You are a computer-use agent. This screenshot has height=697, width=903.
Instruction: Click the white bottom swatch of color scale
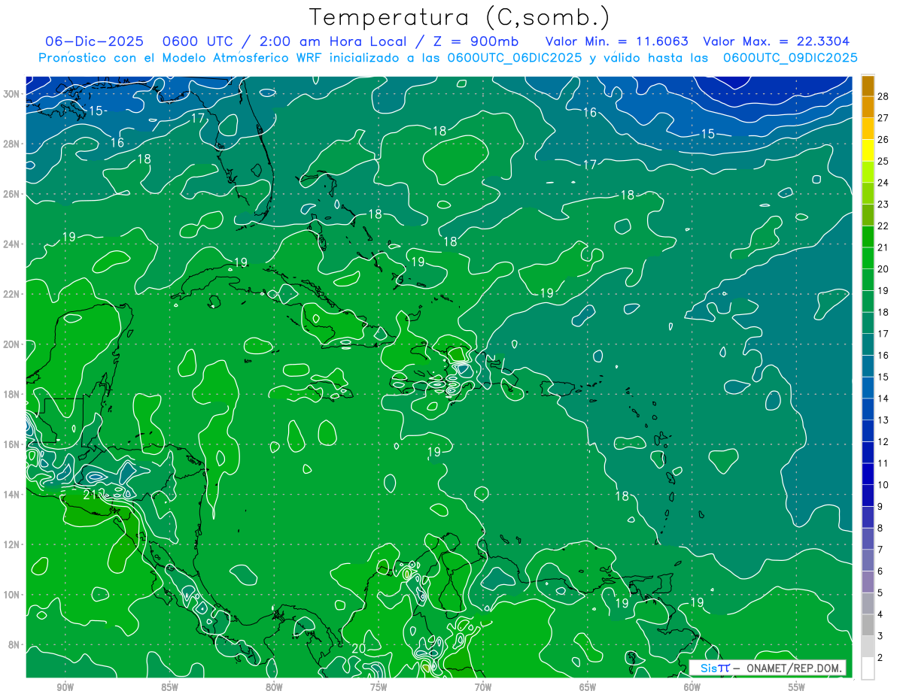click(868, 668)
